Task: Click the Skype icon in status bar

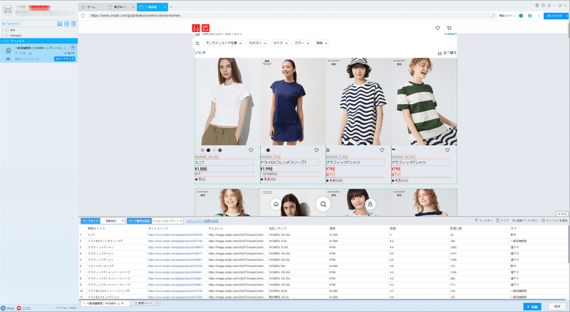Action: click(x=4, y=308)
